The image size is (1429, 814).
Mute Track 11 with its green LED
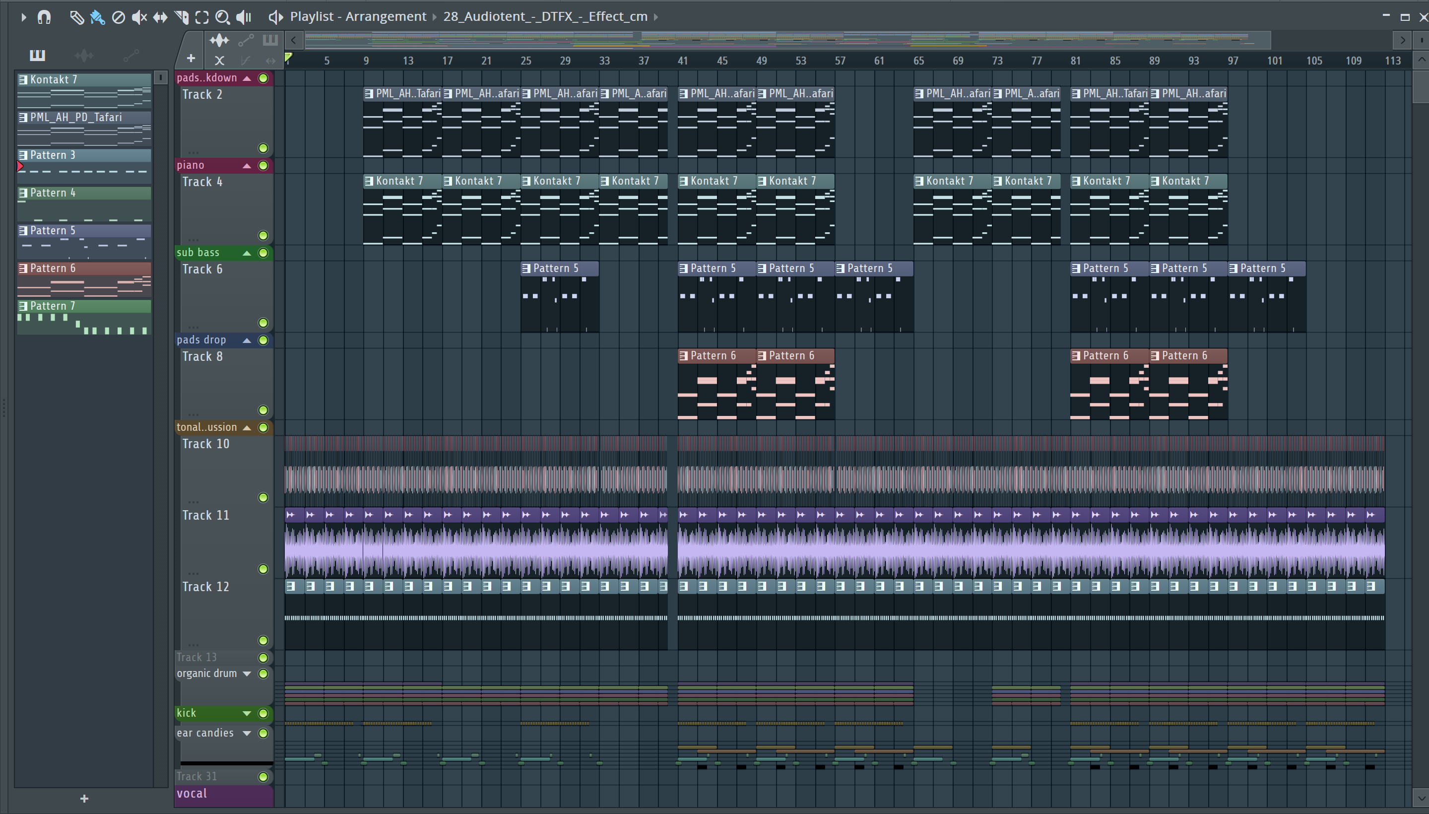[x=262, y=569]
